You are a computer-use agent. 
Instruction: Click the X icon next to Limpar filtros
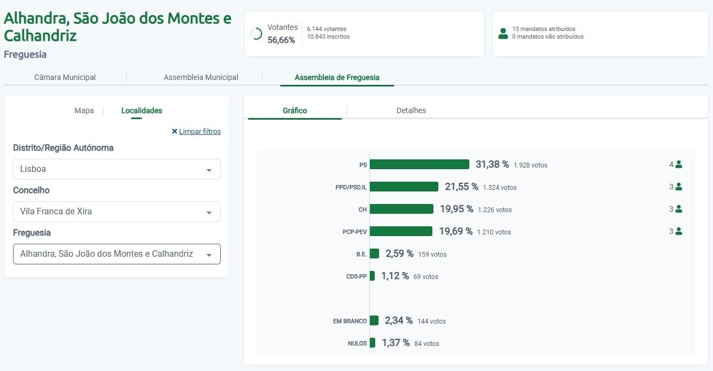tap(175, 131)
